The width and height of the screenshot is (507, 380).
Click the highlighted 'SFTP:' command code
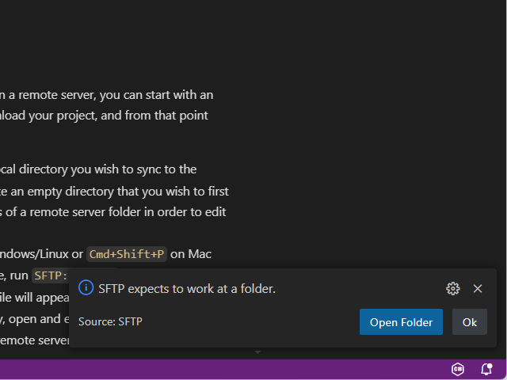click(x=51, y=275)
